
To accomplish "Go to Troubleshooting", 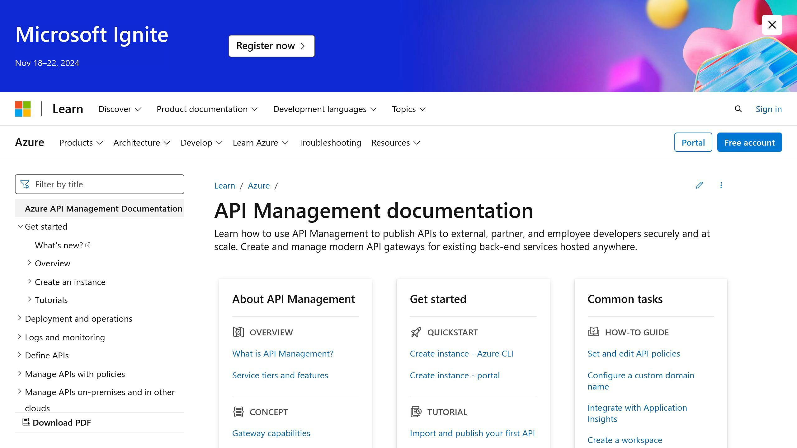I will (330, 142).
